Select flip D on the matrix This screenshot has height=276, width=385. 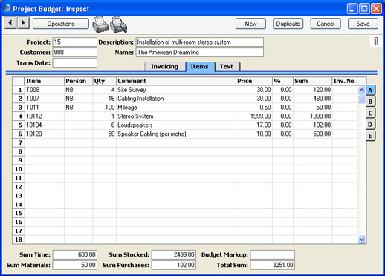click(x=370, y=124)
